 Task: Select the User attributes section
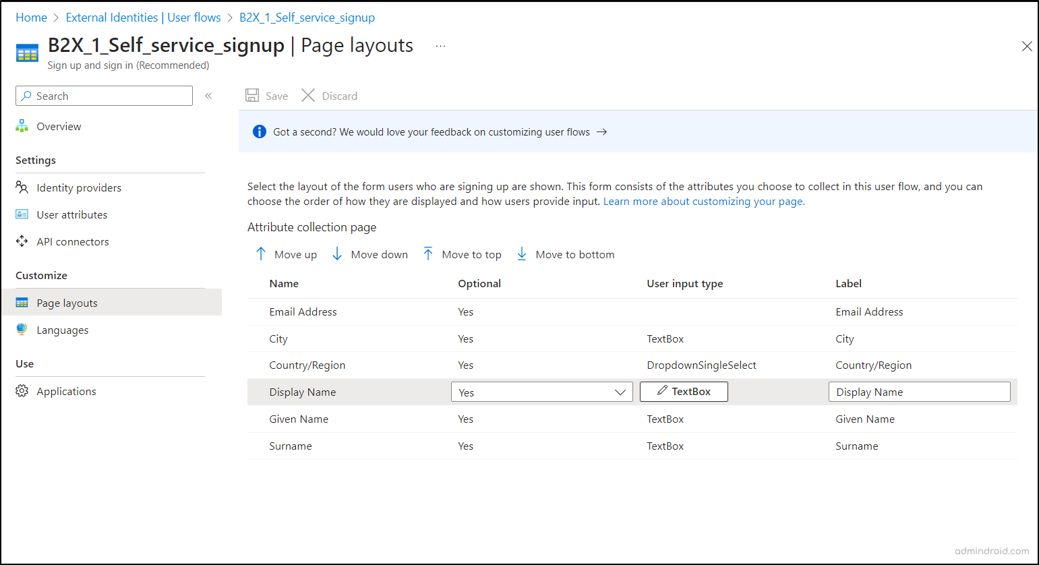pyautogui.click(x=71, y=214)
